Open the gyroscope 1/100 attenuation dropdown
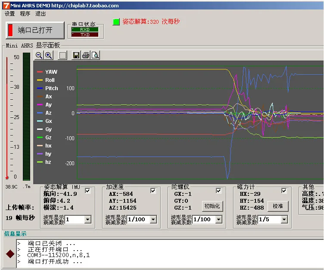The image size is (324, 270). [x=219, y=220]
